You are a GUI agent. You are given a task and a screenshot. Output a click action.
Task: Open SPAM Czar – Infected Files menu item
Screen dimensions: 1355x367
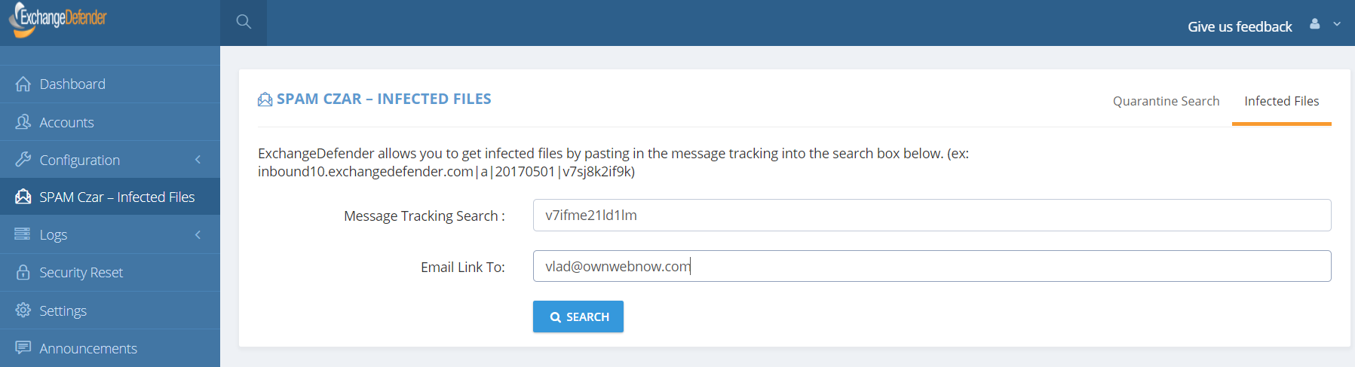110,197
